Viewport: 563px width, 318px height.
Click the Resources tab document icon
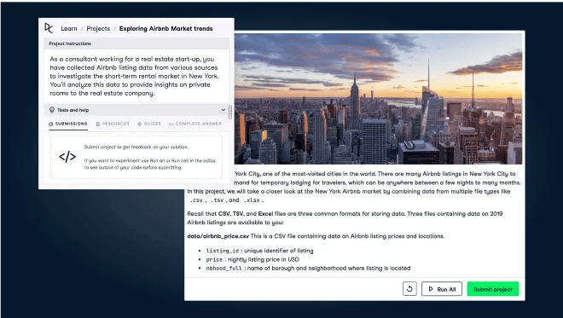coord(97,124)
